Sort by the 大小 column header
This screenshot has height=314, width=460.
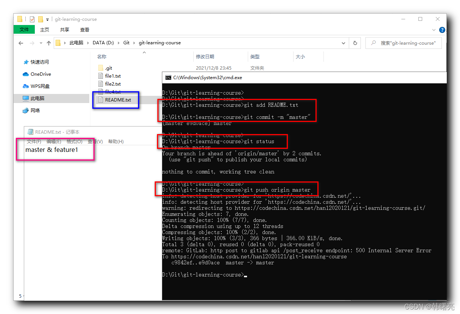300,56
